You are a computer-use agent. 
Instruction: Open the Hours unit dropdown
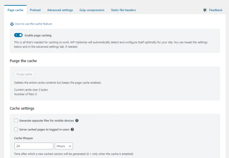[x=64, y=146]
